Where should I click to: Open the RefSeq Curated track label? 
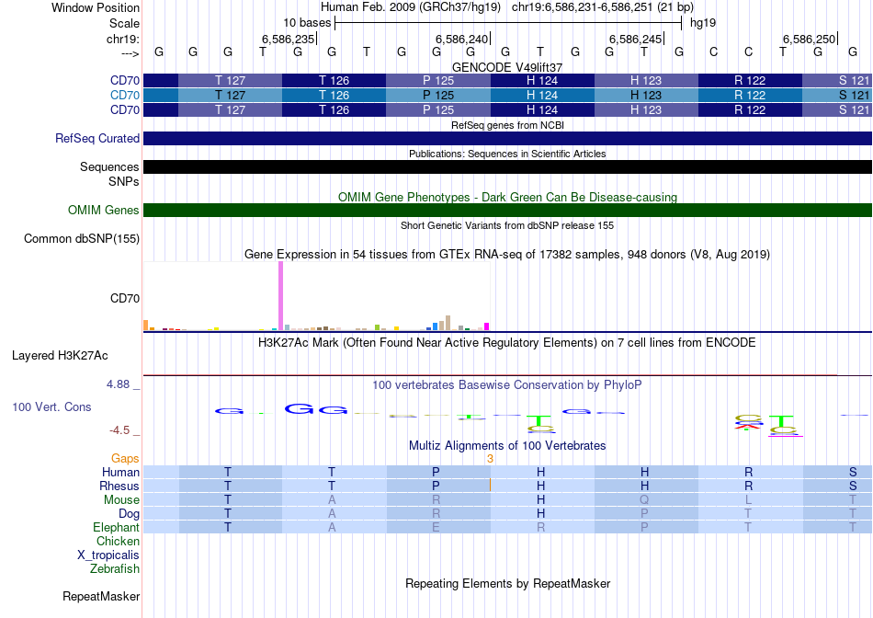[96, 138]
